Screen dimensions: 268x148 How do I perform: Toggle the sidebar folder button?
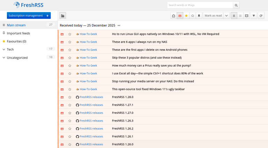(62, 16)
